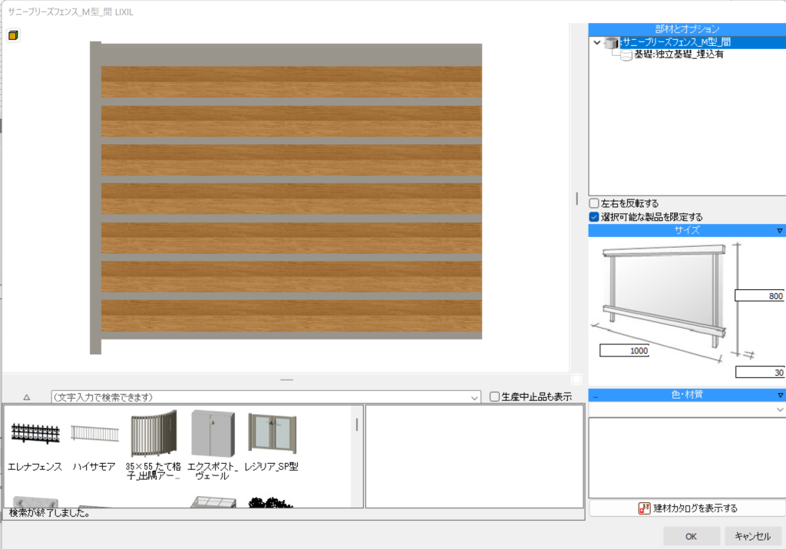Choose the レジリア_SP型 gate icon
786x549 pixels.
point(271,435)
